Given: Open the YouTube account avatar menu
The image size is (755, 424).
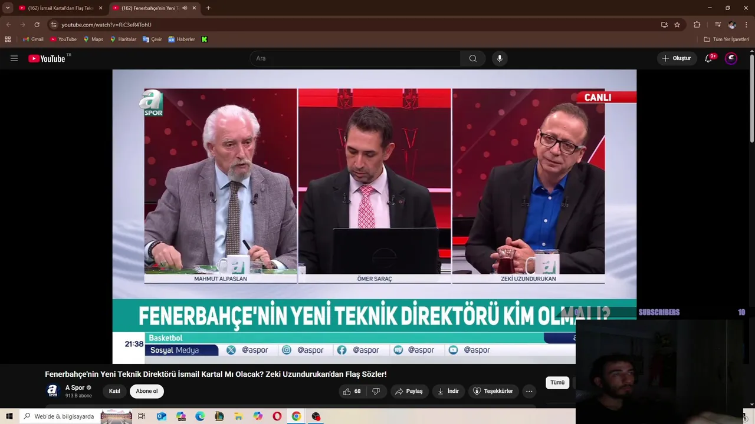Looking at the screenshot, I should click(x=731, y=58).
